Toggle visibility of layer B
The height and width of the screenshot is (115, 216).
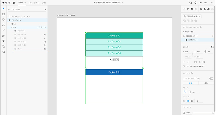pos(45,28)
